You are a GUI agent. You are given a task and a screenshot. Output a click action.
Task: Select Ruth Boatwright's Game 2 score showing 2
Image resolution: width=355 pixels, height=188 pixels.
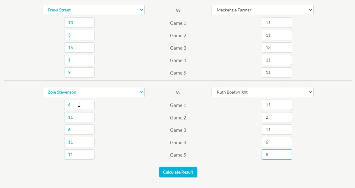tap(277, 117)
